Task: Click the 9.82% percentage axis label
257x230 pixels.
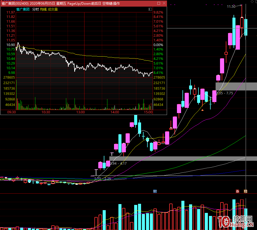Action: pyautogui.click(x=158, y=12)
